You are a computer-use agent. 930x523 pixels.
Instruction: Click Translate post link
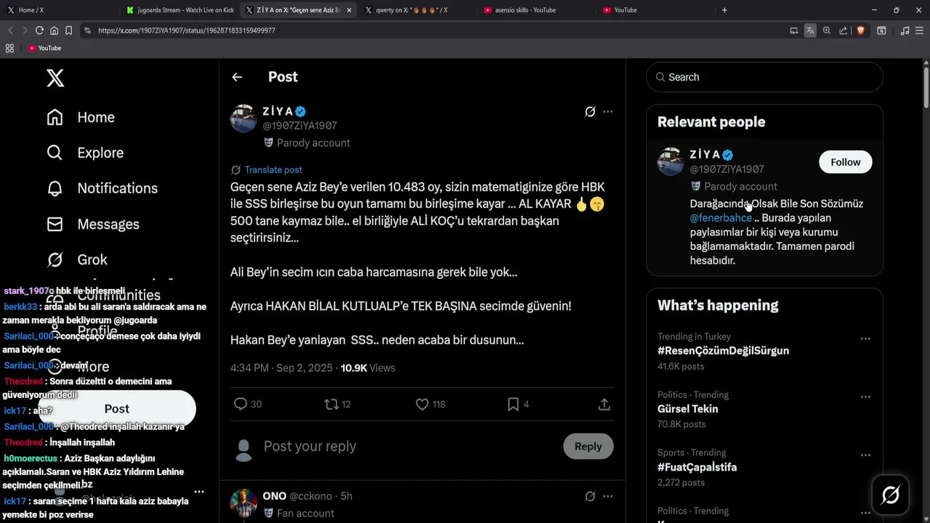click(273, 169)
